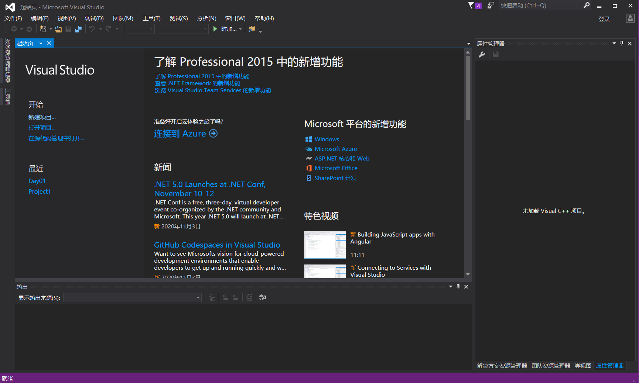Click the green Start/Attach play arrow
The height and width of the screenshot is (383, 639).
[215, 29]
